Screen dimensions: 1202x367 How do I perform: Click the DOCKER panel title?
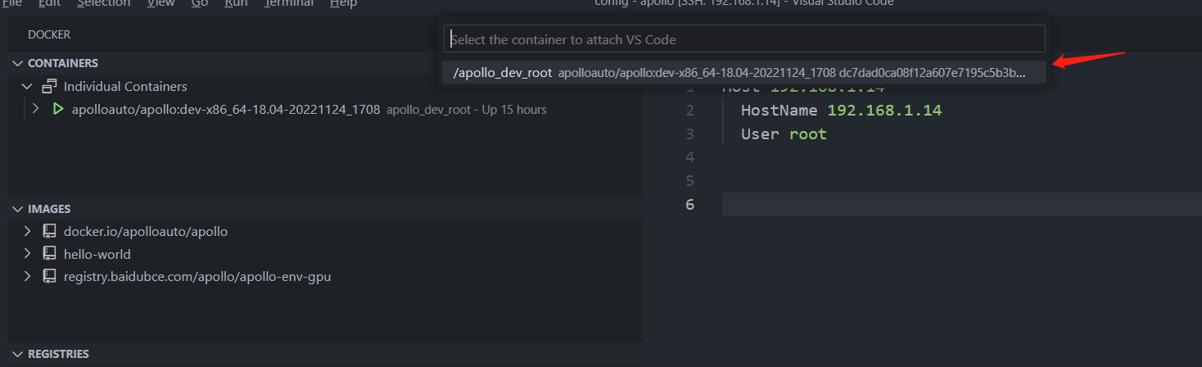49,35
